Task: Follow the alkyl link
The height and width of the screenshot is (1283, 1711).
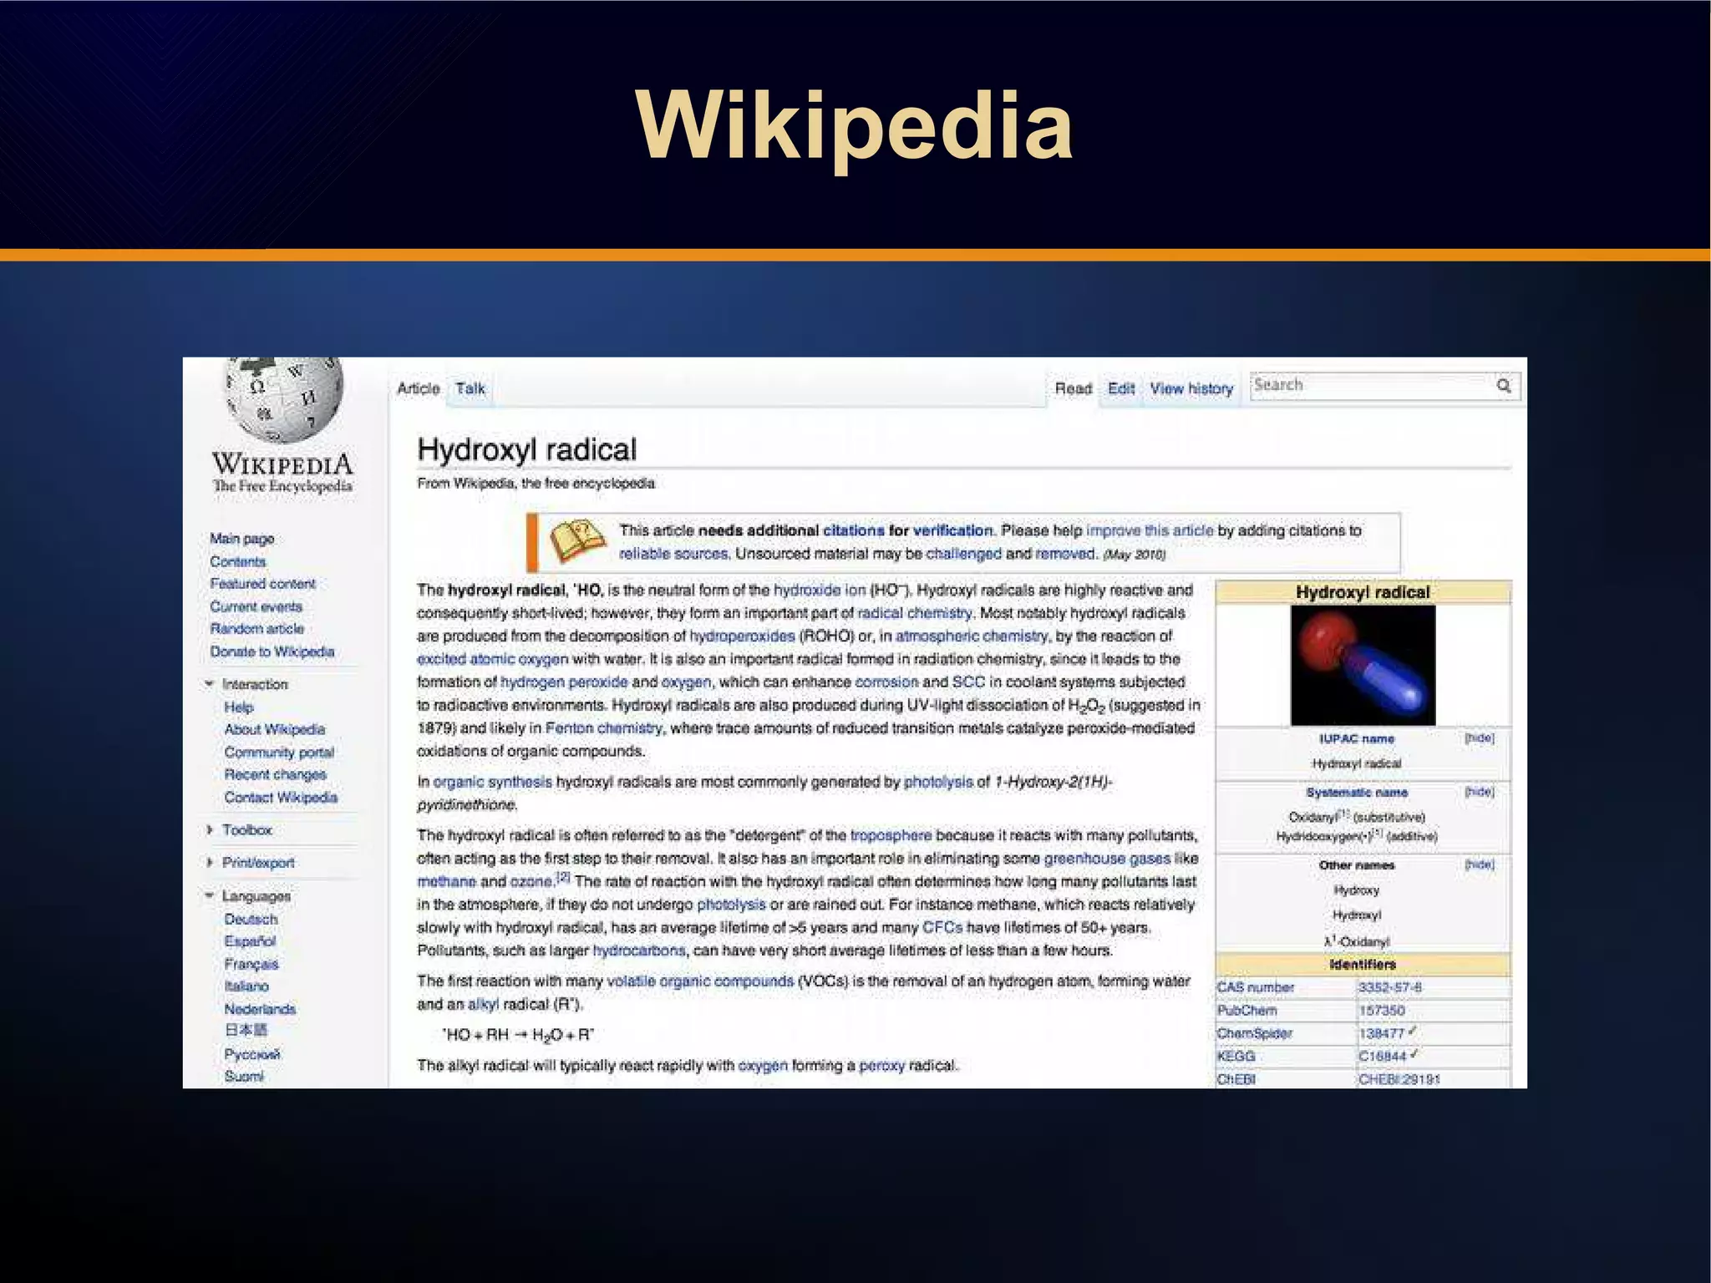Action: (484, 1005)
